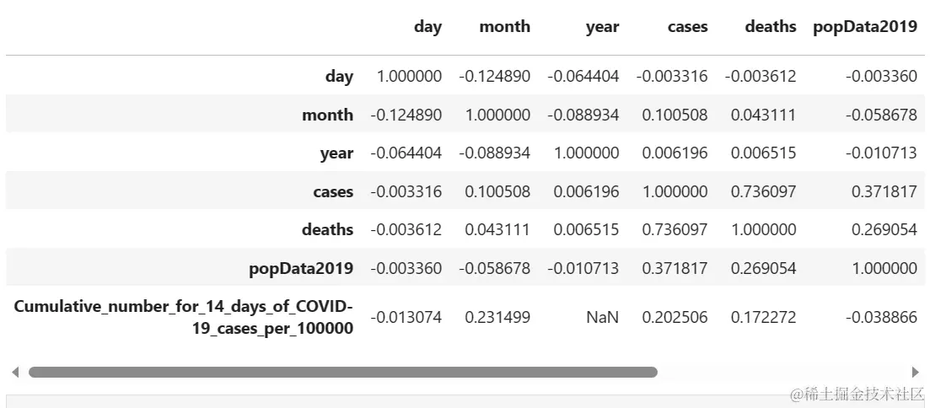Click the left scroll arrow

[15, 372]
